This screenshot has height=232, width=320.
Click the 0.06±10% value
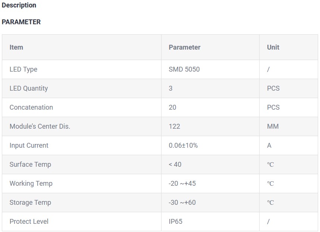[183, 145]
